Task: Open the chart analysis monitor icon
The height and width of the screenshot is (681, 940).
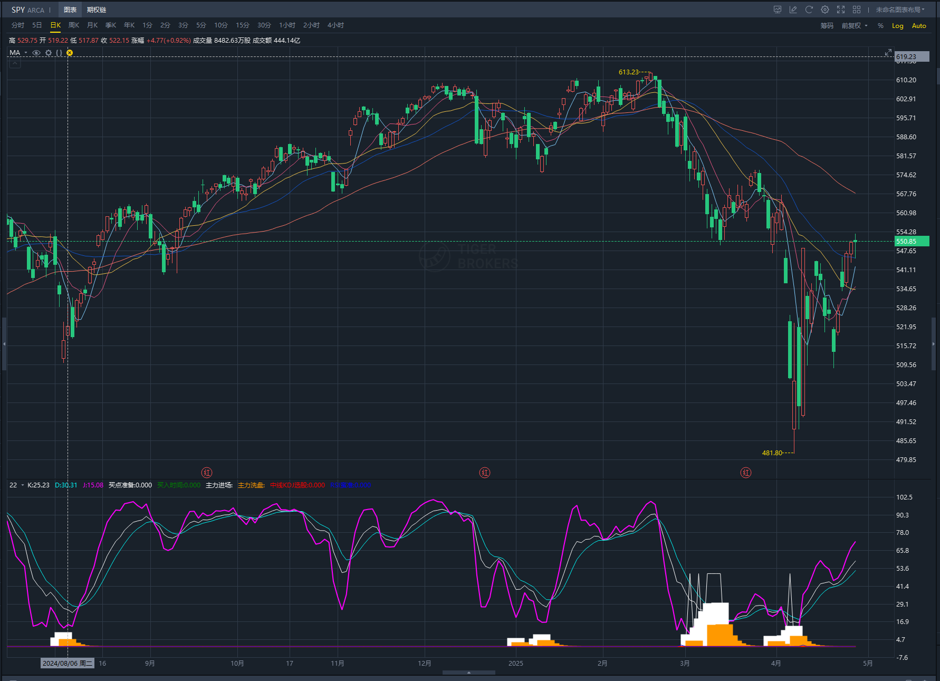Action: 778,9
